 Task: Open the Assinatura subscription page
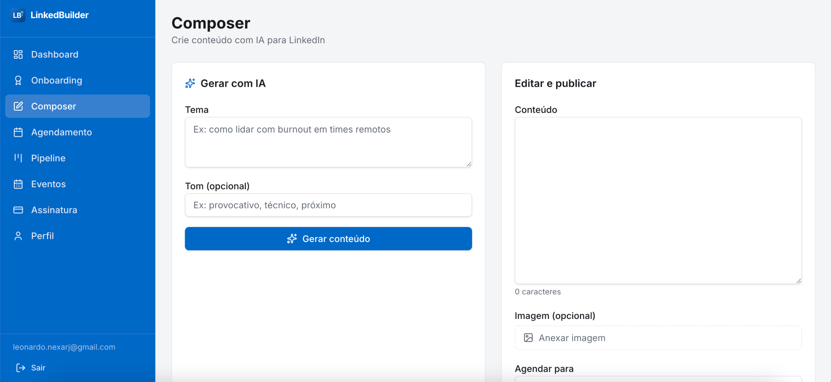[77, 210]
